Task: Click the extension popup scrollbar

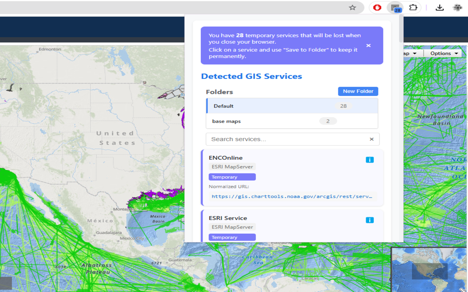Action: 401,29
